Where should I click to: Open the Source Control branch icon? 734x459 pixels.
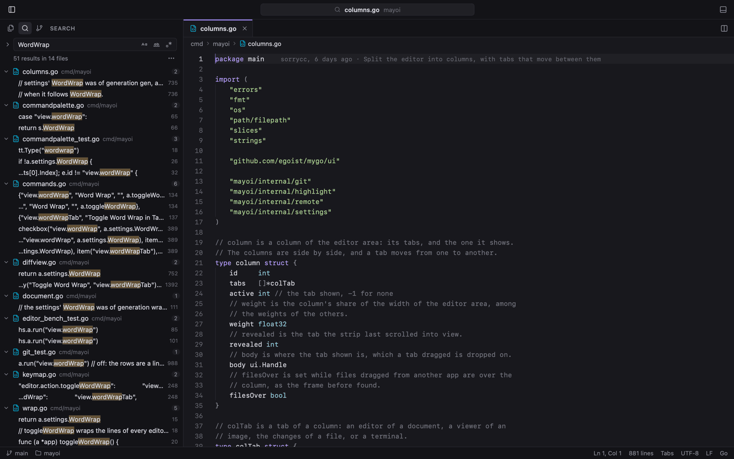pos(39,28)
